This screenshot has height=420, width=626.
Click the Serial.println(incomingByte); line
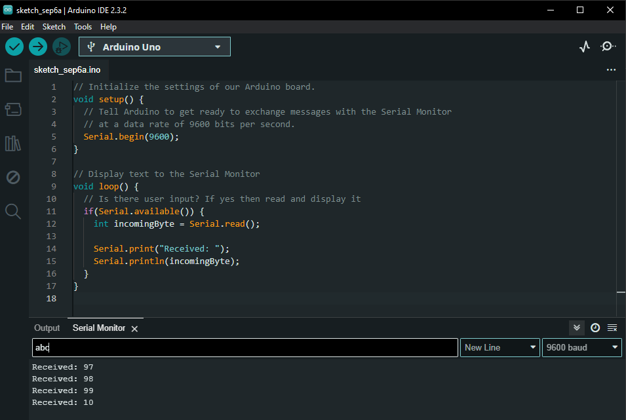tap(166, 261)
